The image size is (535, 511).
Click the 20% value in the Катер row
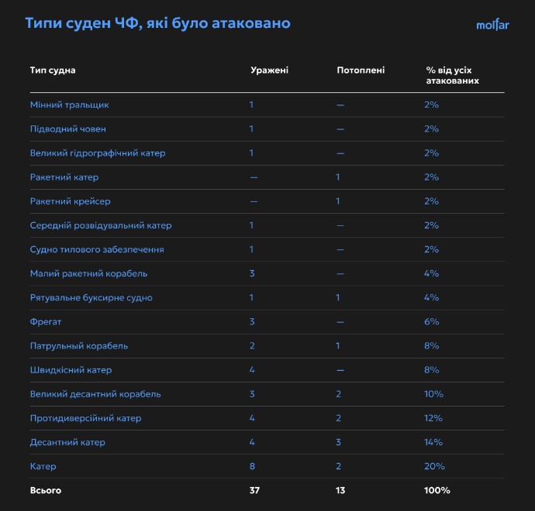point(434,466)
